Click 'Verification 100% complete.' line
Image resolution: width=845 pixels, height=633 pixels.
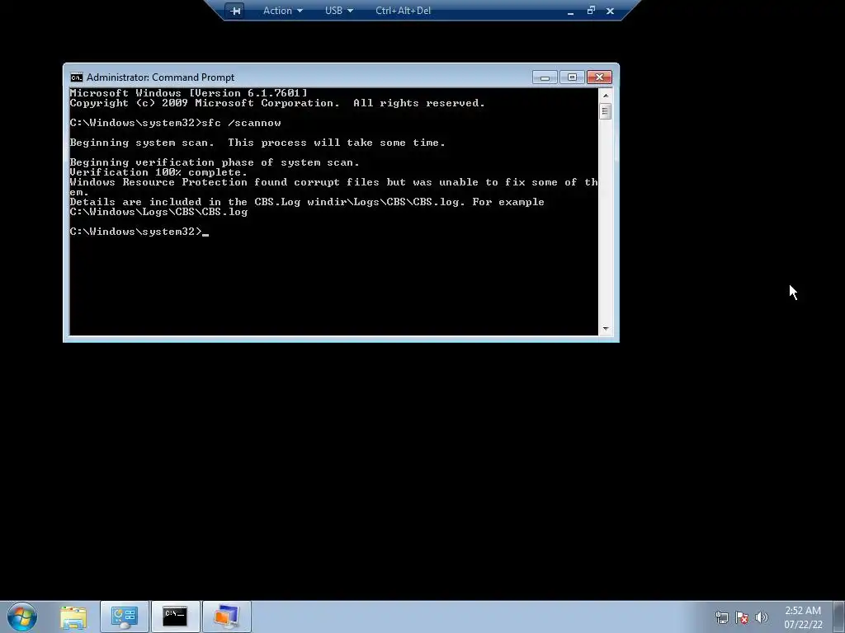click(158, 173)
